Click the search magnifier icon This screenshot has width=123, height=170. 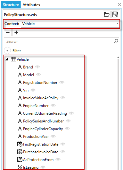tap(116, 41)
